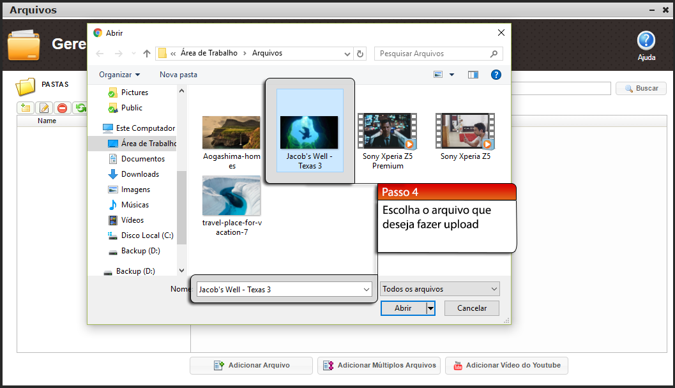Click the sidebar scroll down arrow
675x388 pixels.
(181, 271)
